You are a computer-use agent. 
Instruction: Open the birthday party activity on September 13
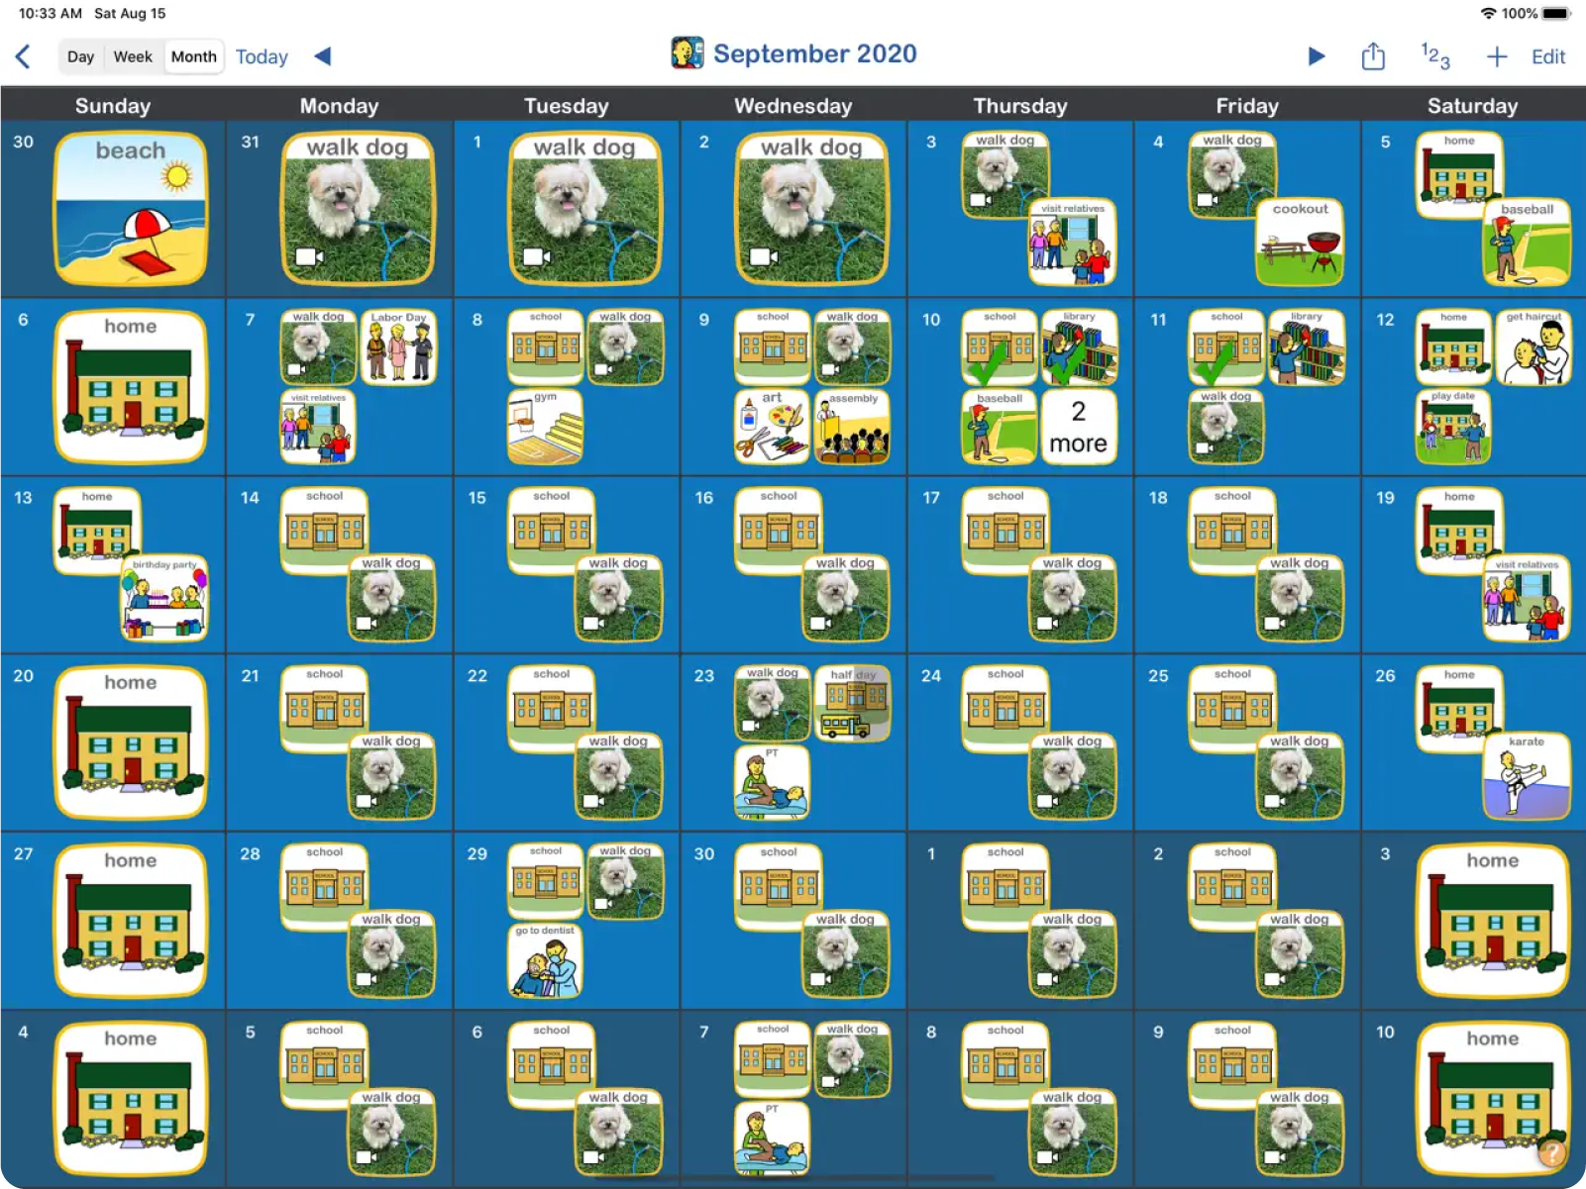coord(164,597)
